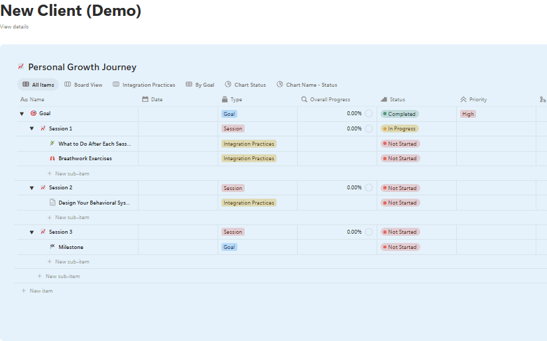Click the page icon of Design Your Behavioral Sys...
Image resolution: width=547 pixels, height=341 pixels.
[x=52, y=203]
